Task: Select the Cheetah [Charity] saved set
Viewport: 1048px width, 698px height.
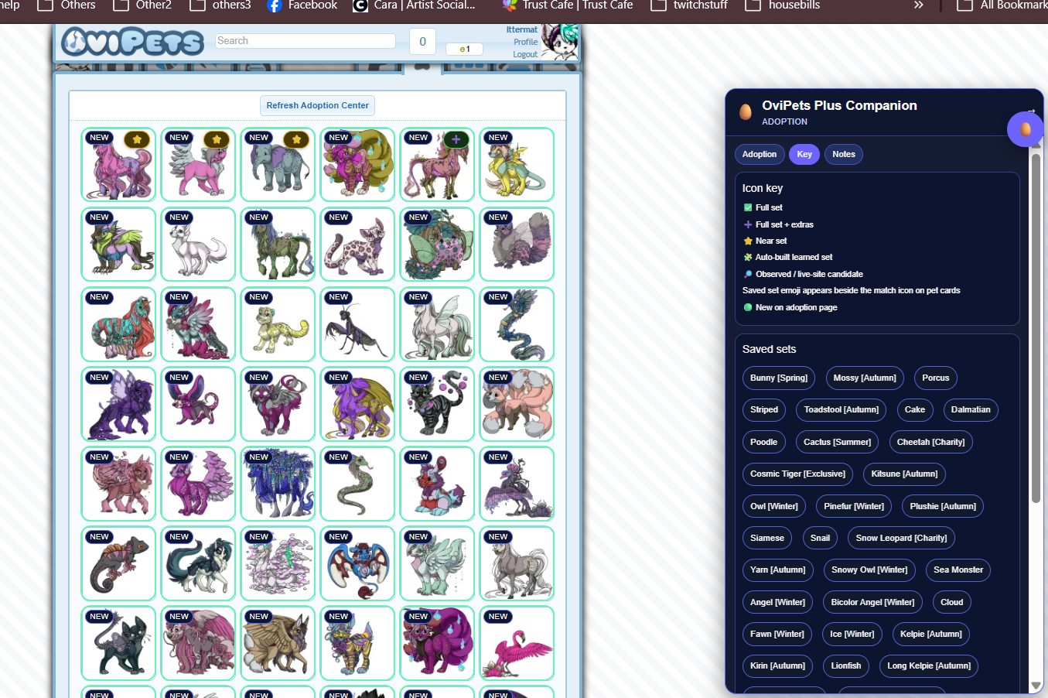Action: [930, 442]
